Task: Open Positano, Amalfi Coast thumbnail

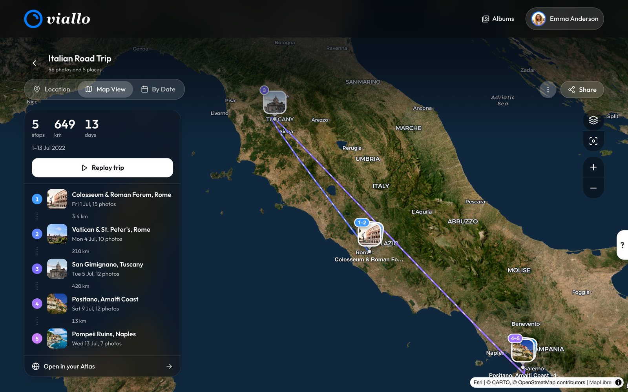Action: click(x=57, y=304)
